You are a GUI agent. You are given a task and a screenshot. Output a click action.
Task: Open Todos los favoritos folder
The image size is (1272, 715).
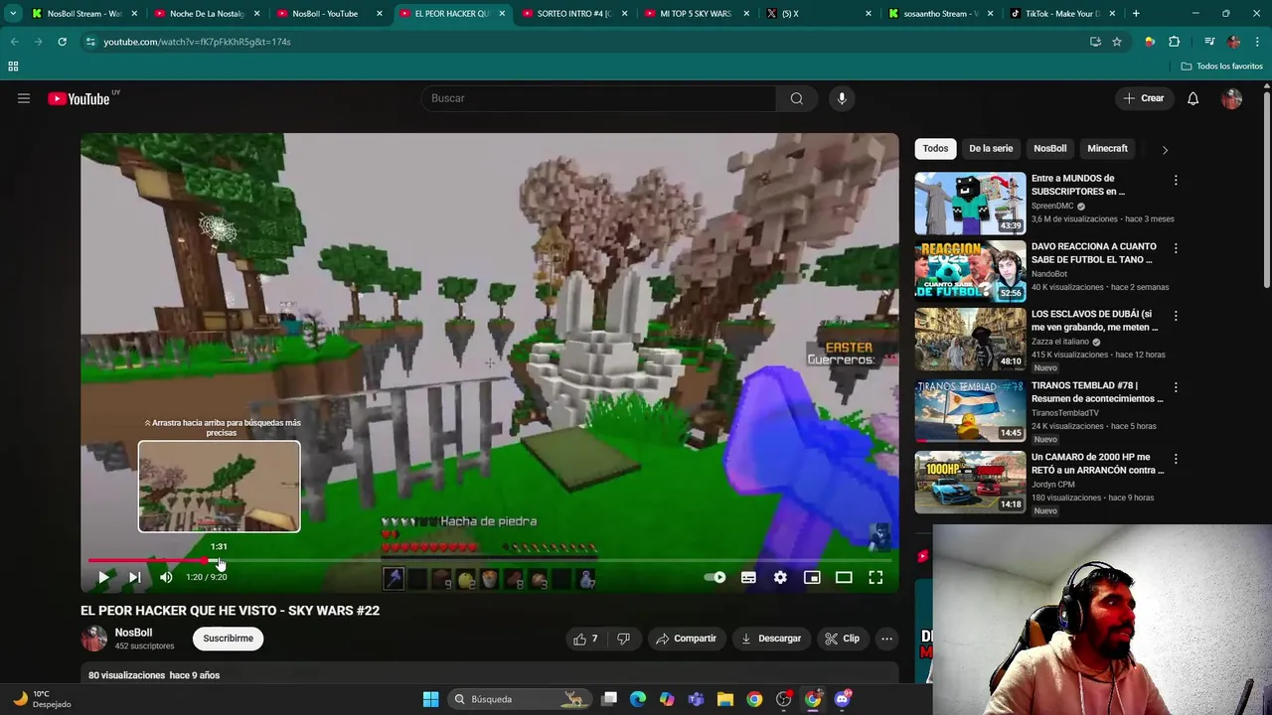tap(1222, 67)
